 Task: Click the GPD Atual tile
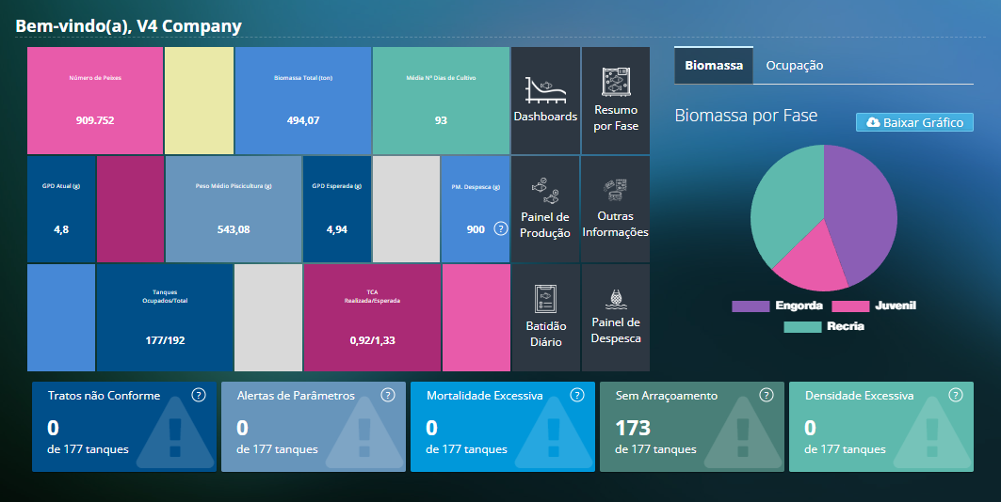61,209
